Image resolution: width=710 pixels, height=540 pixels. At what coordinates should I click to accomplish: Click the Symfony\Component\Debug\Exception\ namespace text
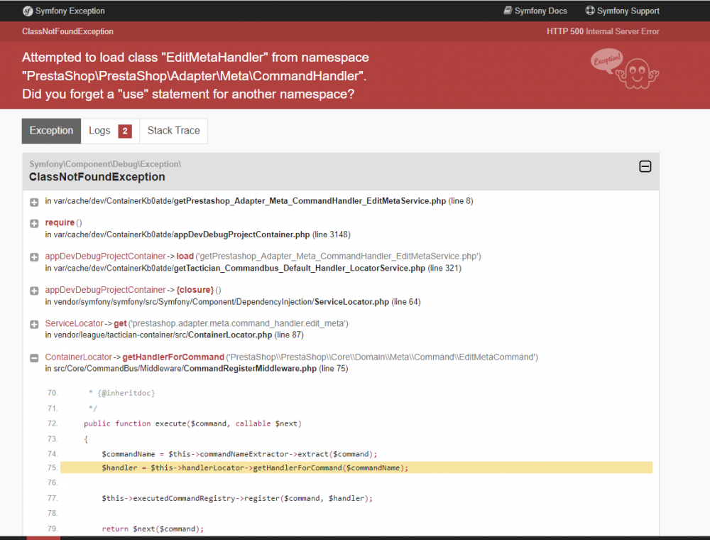click(x=105, y=164)
